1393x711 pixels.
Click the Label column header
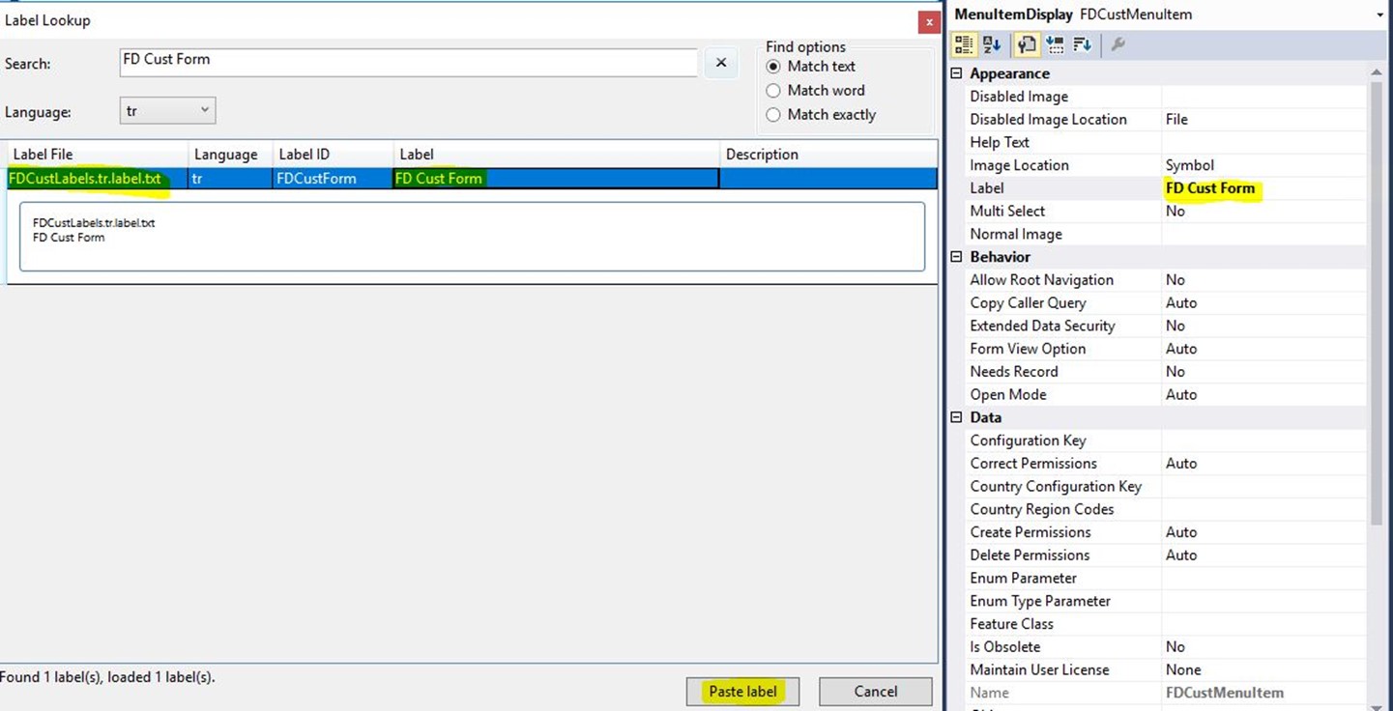click(x=557, y=155)
